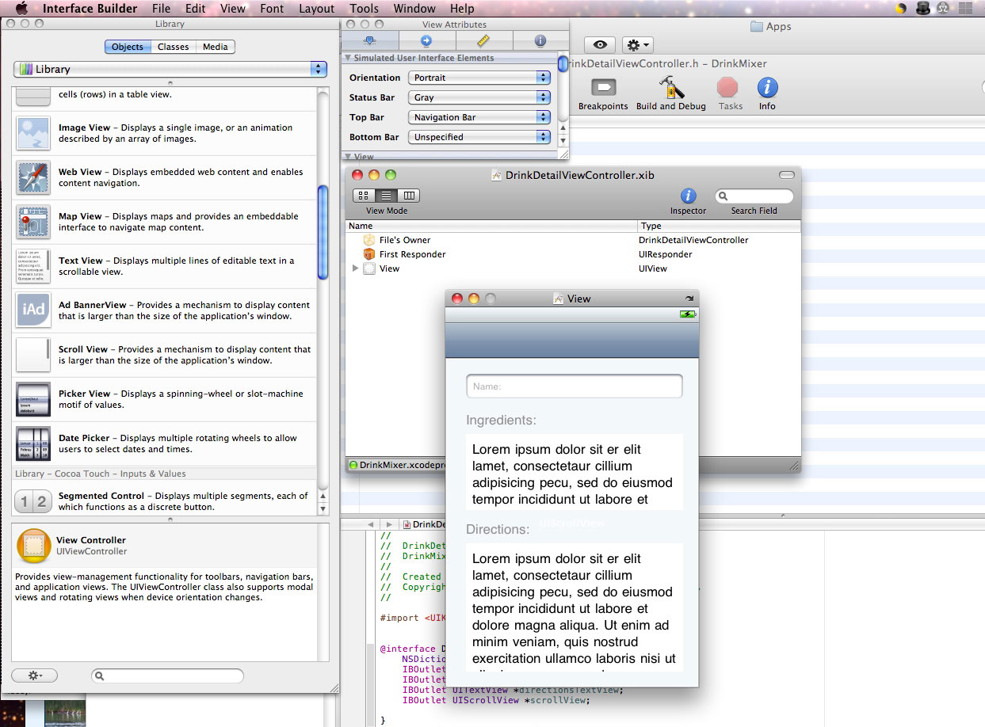Select the Map View library object icon
This screenshot has width=985, height=727.
(x=33, y=222)
